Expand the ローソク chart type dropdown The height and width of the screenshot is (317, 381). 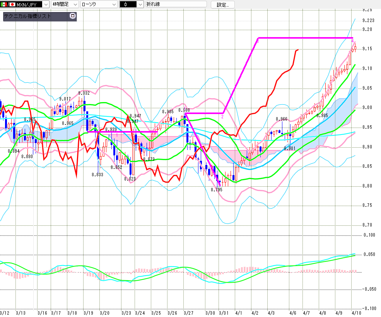[x=113, y=5]
